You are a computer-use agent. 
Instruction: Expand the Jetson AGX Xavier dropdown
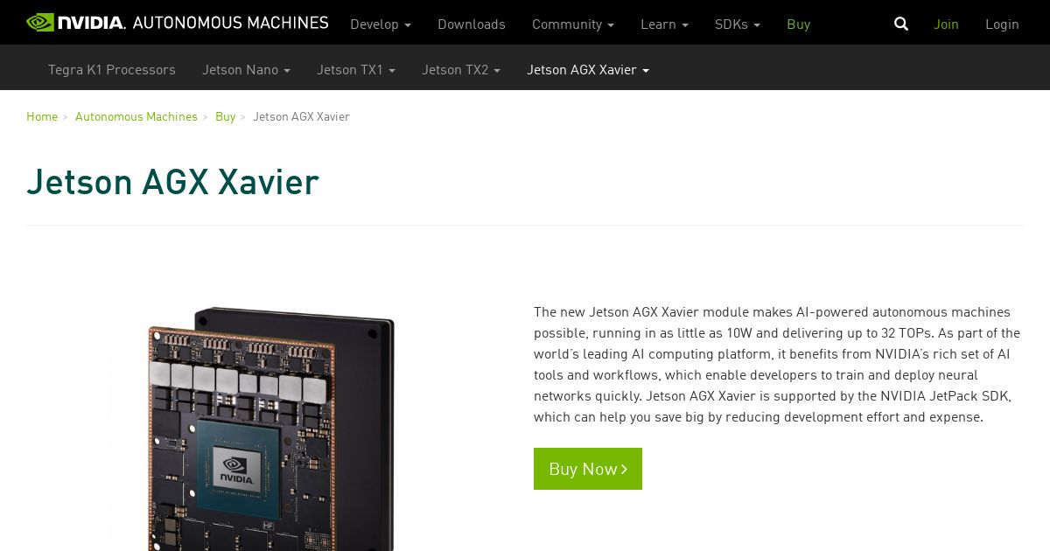pos(588,69)
